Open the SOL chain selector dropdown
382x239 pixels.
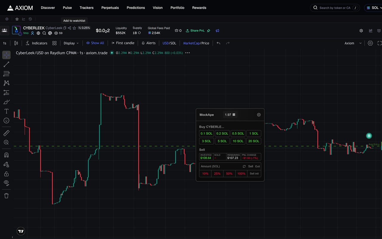pos(374,8)
